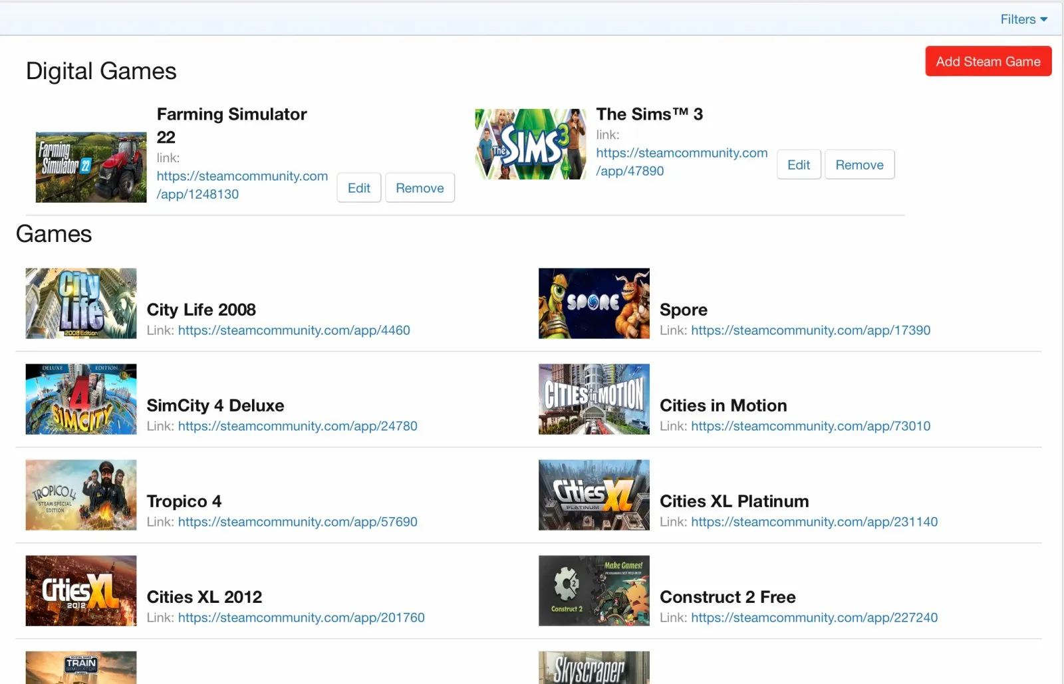Click the Add Steam Game button
The height and width of the screenshot is (684, 1064).
click(x=988, y=61)
